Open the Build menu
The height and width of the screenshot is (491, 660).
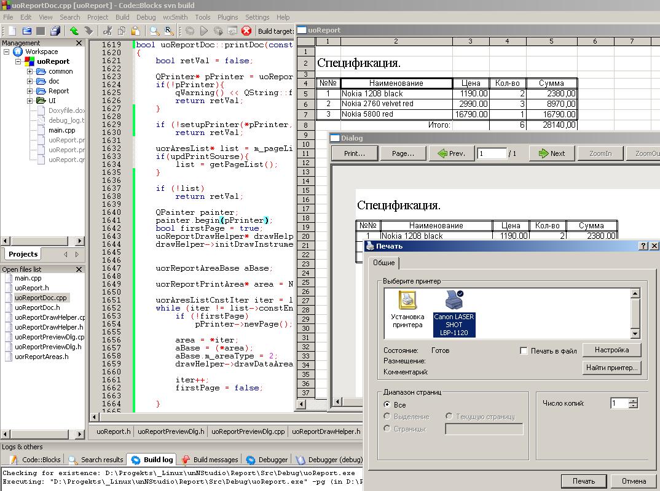tap(122, 17)
